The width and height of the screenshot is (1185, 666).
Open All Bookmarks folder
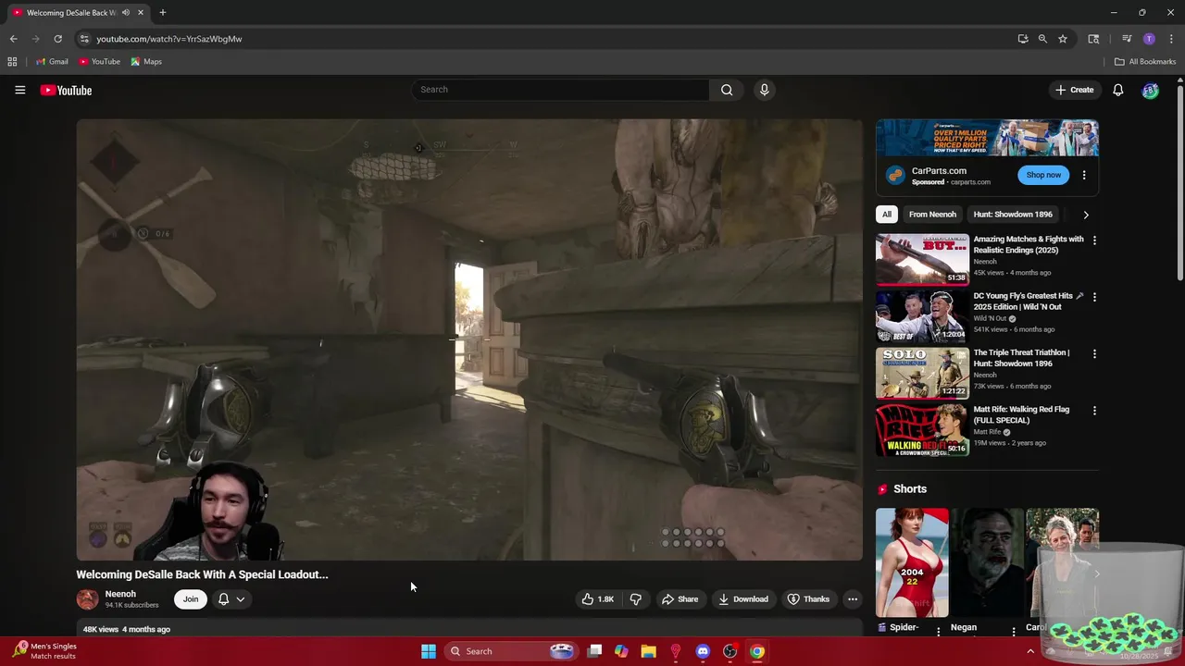click(x=1145, y=62)
